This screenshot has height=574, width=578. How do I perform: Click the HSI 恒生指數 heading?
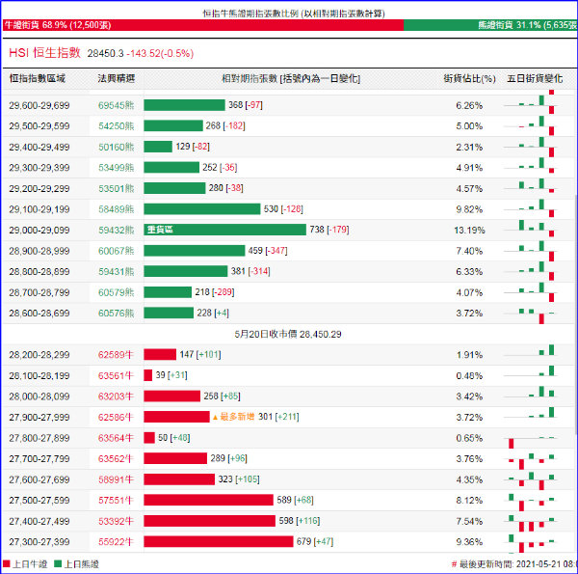(x=44, y=53)
